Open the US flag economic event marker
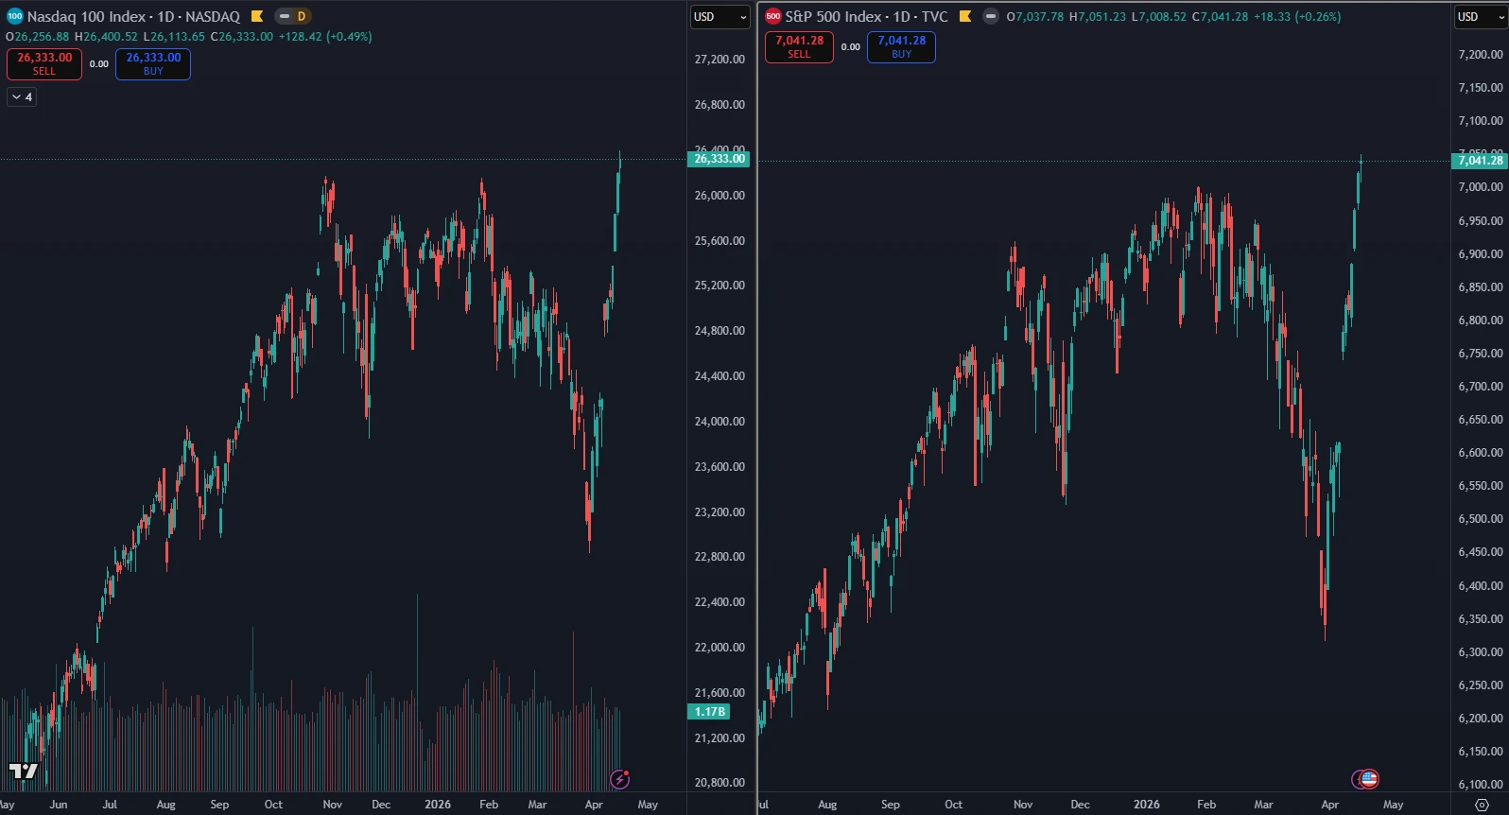 coord(1369,779)
